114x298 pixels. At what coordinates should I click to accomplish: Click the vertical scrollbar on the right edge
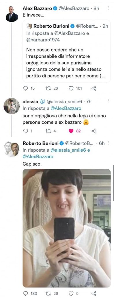click(x=113, y=182)
